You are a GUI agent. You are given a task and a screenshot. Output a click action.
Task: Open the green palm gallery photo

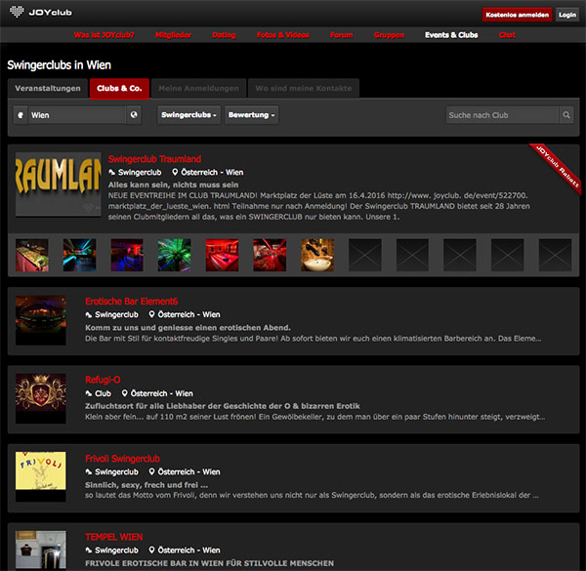[174, 255]
